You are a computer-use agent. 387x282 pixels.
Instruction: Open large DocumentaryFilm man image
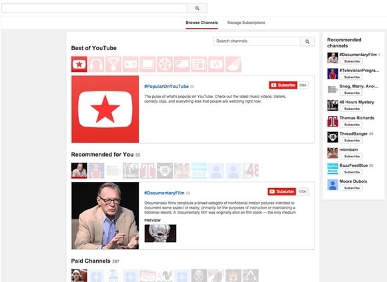tap(105, 216)
